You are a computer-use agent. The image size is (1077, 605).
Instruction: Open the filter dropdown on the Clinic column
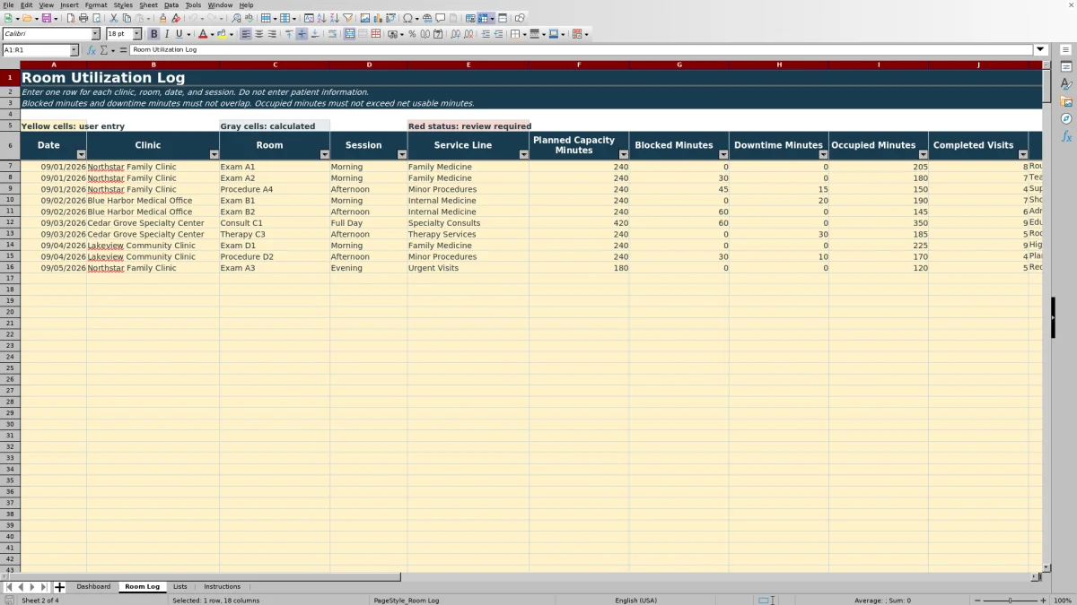[214, 154]
